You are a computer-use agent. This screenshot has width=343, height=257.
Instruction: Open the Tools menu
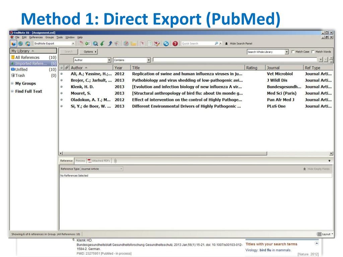click(60, 37)
